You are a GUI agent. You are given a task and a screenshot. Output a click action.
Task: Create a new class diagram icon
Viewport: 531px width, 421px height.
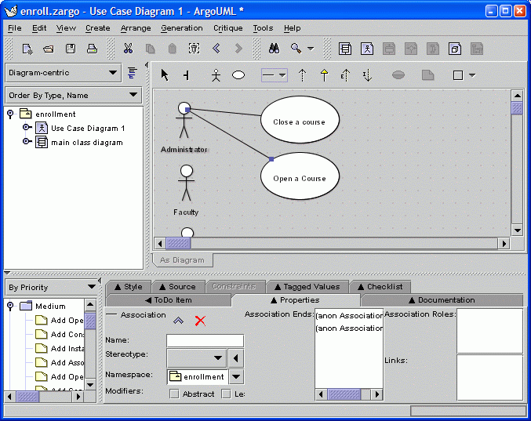pyautogui.click(x=345, y=49)
